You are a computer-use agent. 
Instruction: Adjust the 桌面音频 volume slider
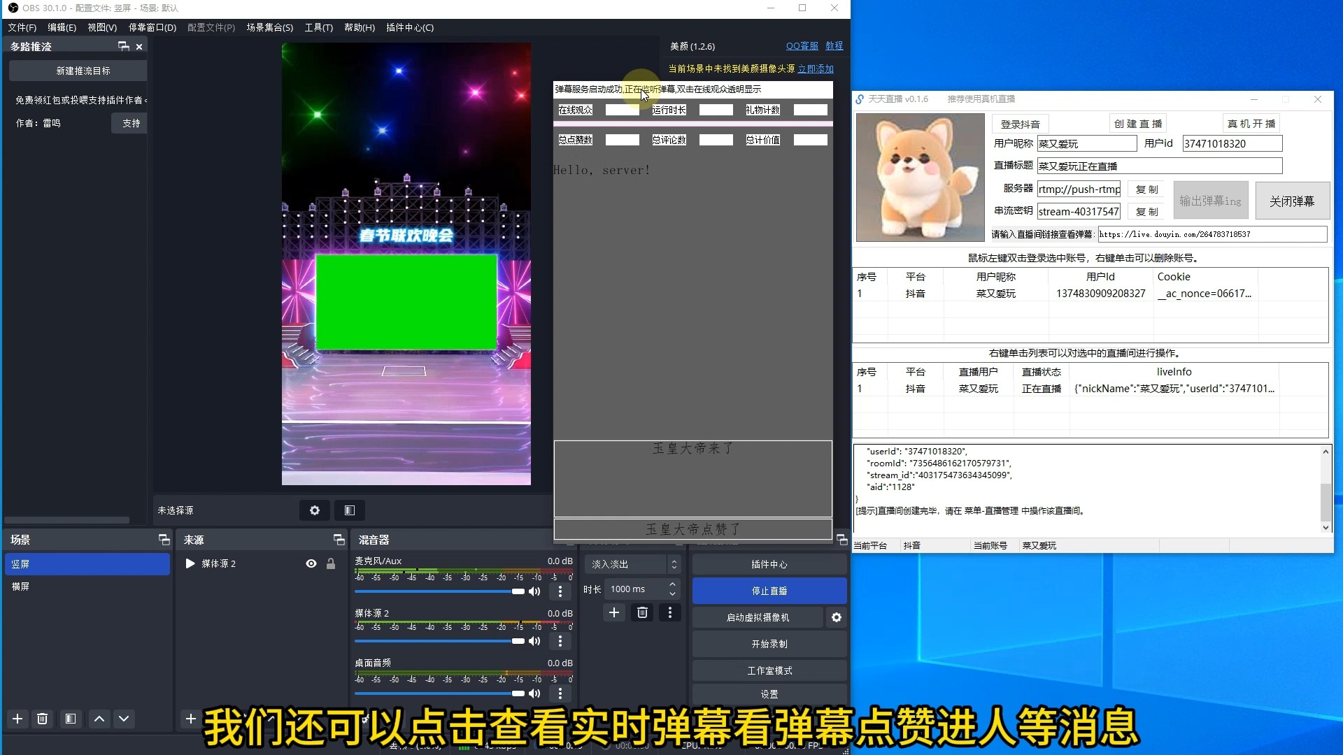439,693
